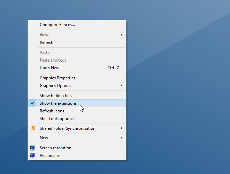Click the arrow next to Shared Folder Synchronization

point(122,128)
